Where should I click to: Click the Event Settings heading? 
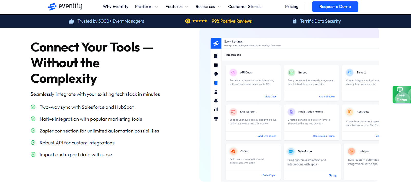click(x=233, y=42)
